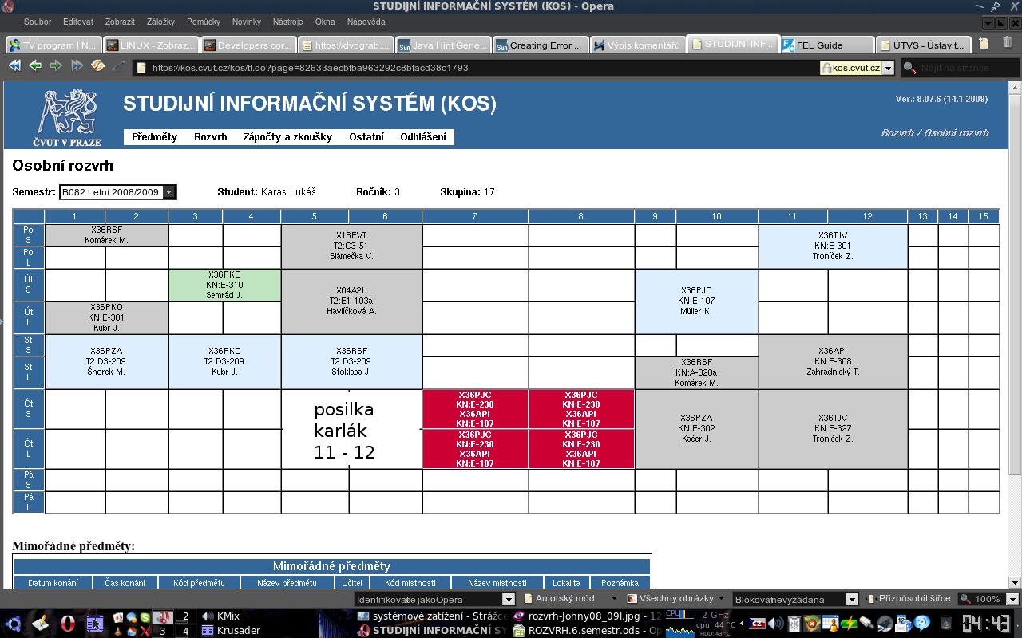Toggle Autorský mód page style

[x=564, y=599]
